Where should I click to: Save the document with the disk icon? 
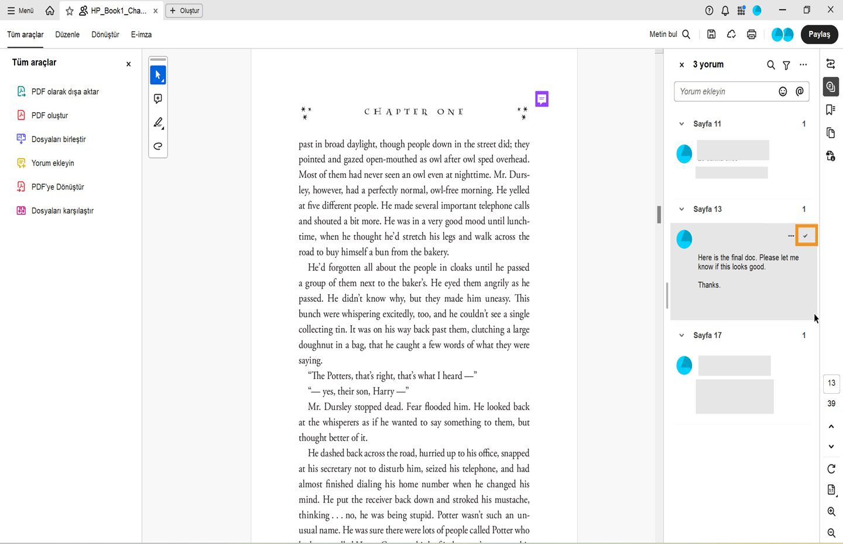tap(711, 35)
